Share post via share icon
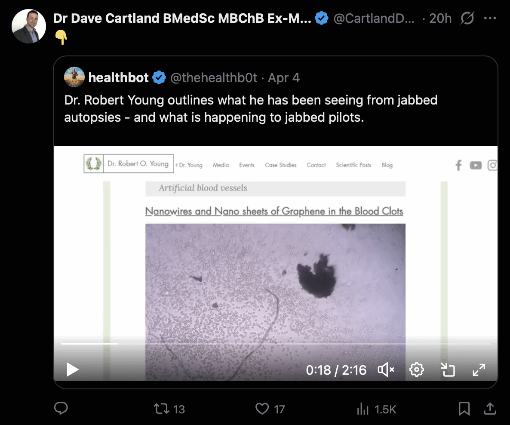This screenshot has width=510, height=425. coord(490,409)
